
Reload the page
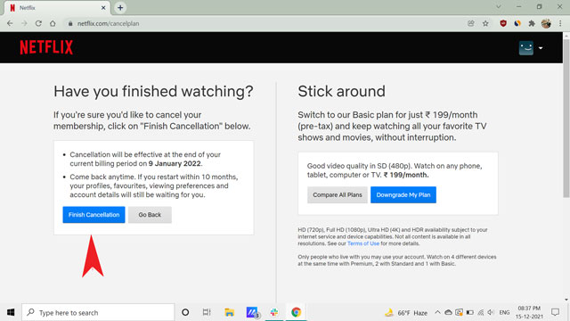[38, 23]
